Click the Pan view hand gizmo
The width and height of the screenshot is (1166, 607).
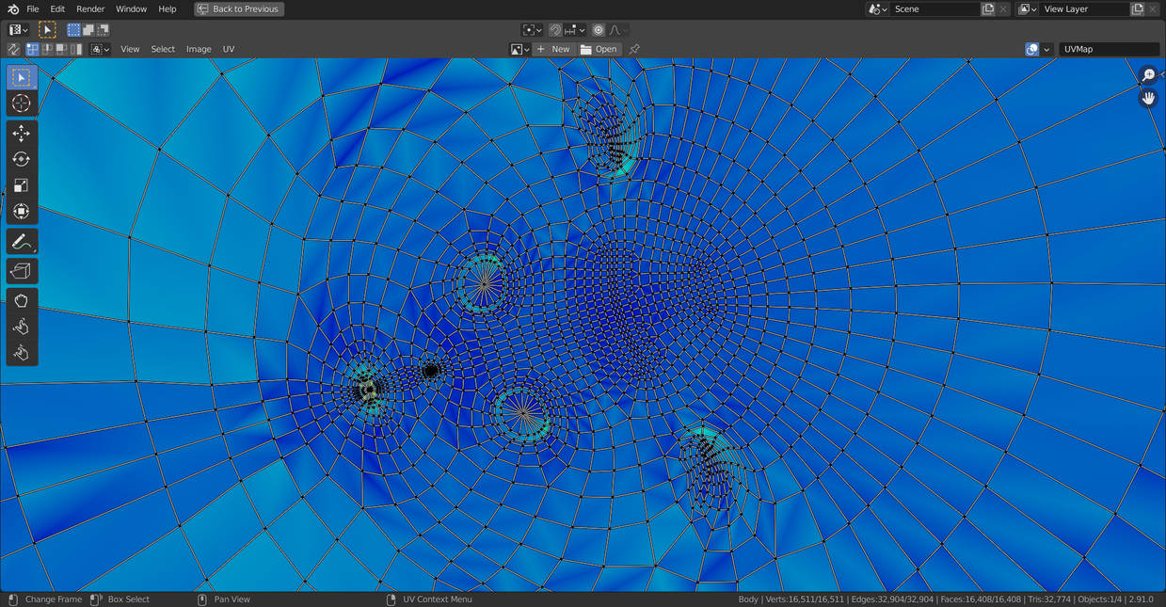[1148, 98]
